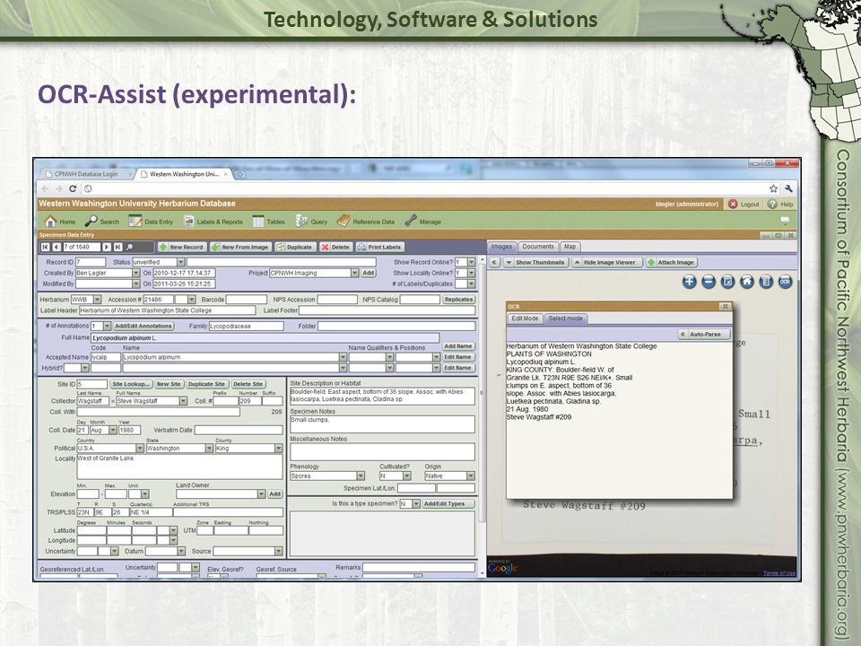
Task: Jump to the first record
Action: pos(46,248)
